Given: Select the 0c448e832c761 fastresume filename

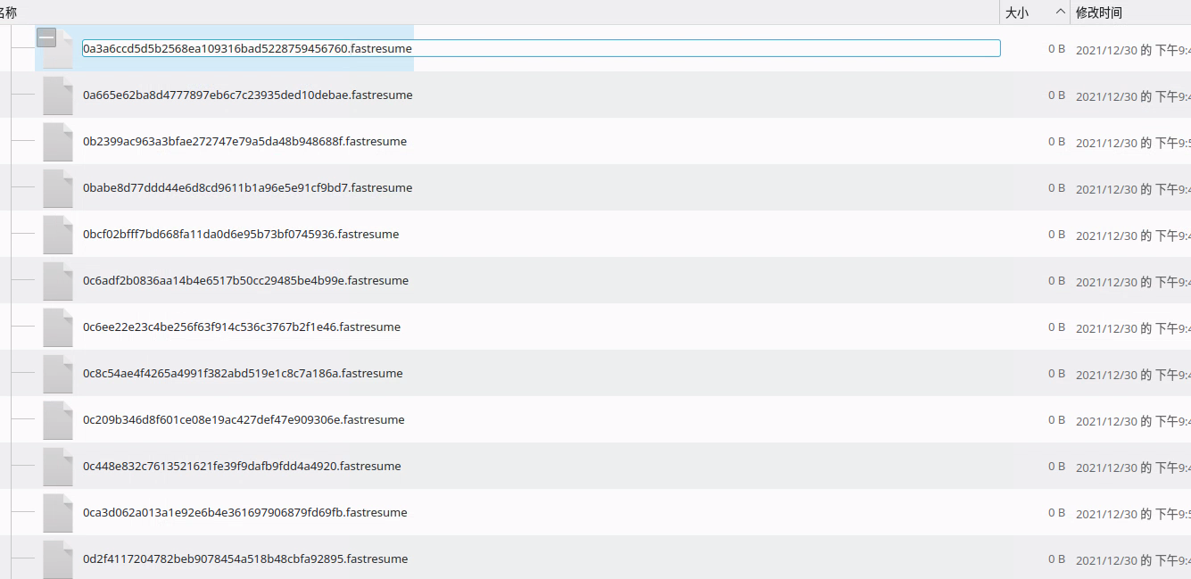Looking at the screenshot, I should [x=242, y=466].
